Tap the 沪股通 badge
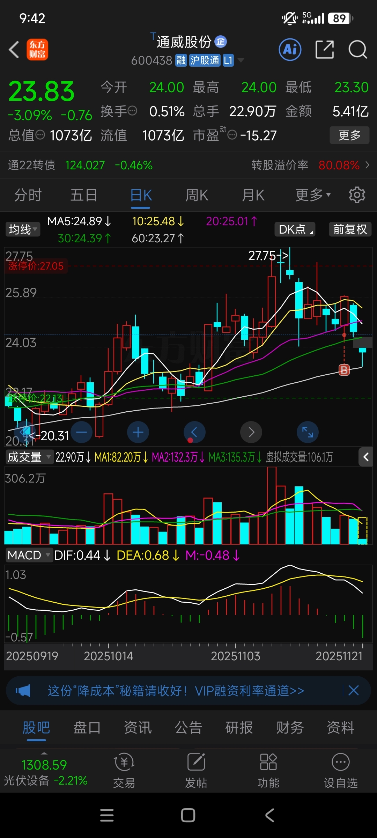 coord(205,60)
